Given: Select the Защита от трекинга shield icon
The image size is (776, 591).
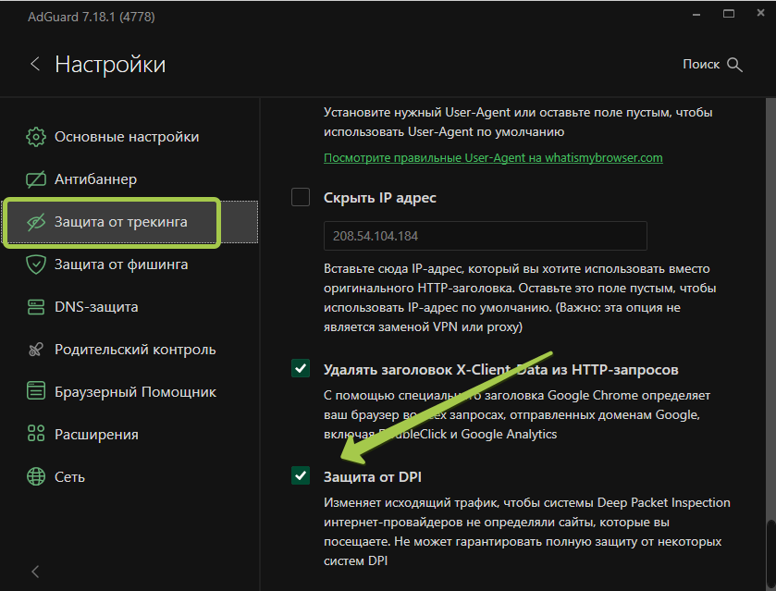Looking at the screenshot, I should coord(35,223).
